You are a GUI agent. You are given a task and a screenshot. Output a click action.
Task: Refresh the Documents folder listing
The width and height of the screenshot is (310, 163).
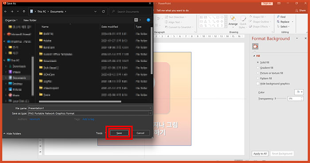coord(103,12)
